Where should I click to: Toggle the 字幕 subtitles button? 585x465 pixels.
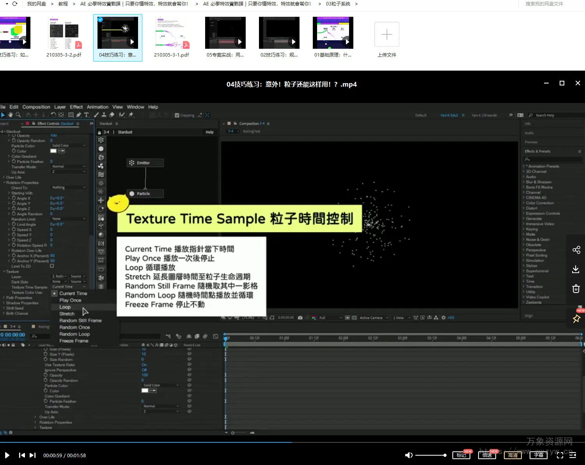coord(539,455)
